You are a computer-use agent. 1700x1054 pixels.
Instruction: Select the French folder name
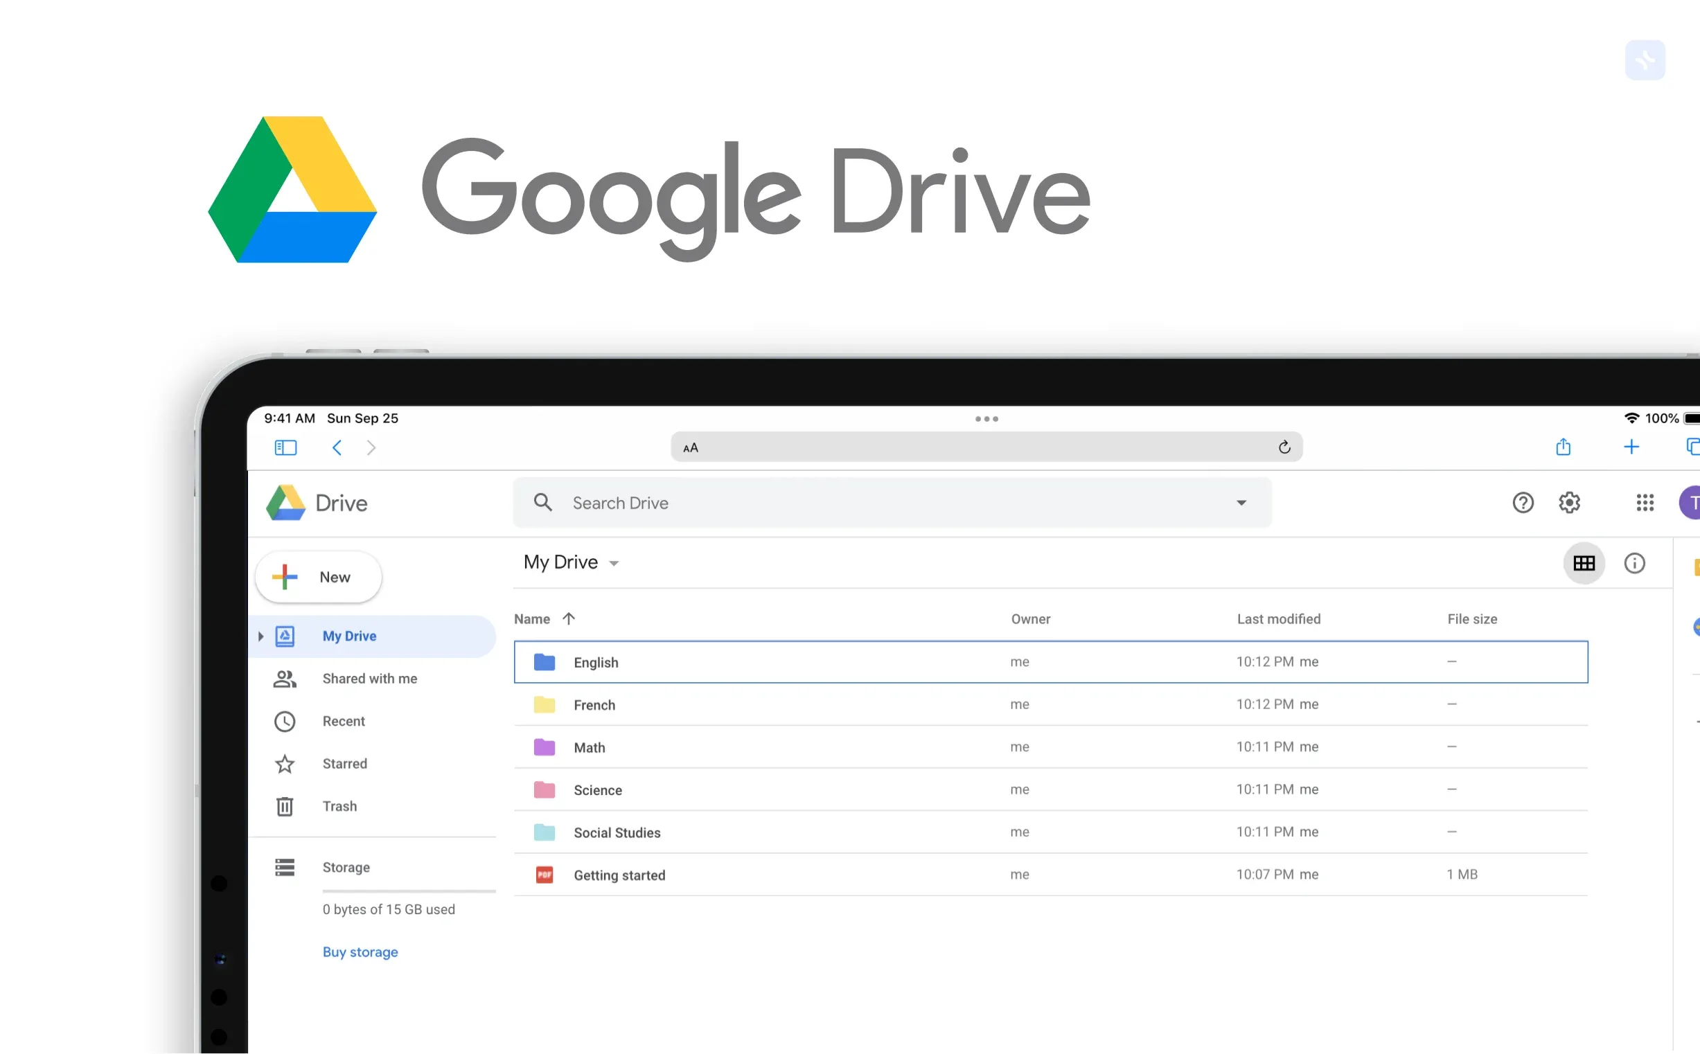click(x=594, y=705)
